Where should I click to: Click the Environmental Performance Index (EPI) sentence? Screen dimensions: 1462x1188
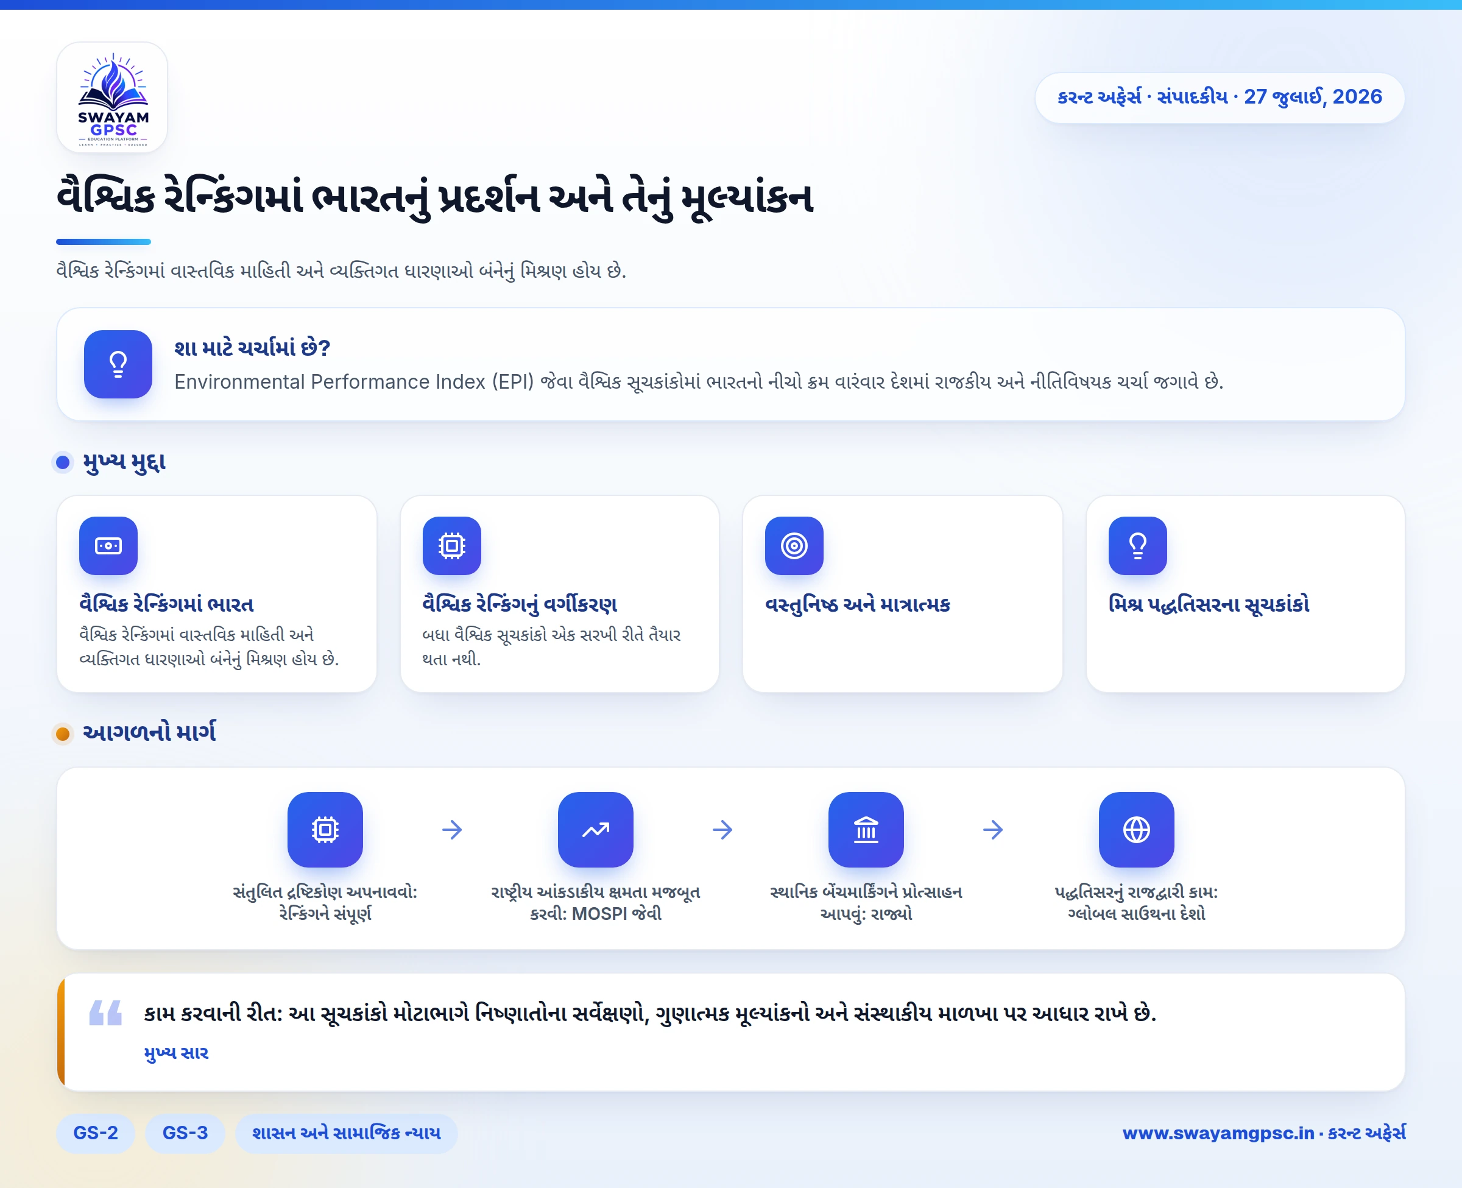699,382
